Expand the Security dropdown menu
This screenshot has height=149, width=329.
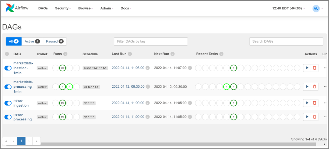(x=63, y=8)
